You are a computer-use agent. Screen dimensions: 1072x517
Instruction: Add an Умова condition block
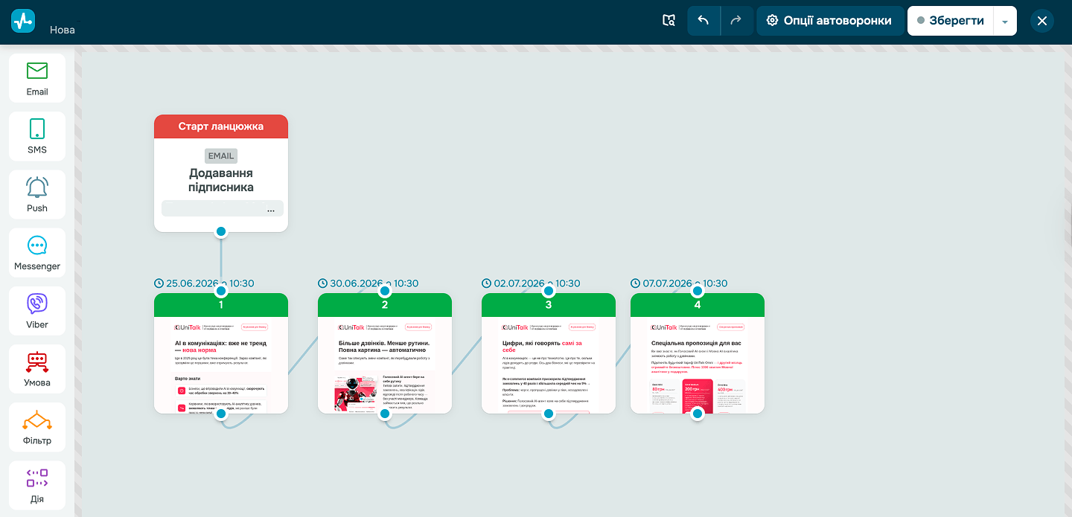coord(37,369)
